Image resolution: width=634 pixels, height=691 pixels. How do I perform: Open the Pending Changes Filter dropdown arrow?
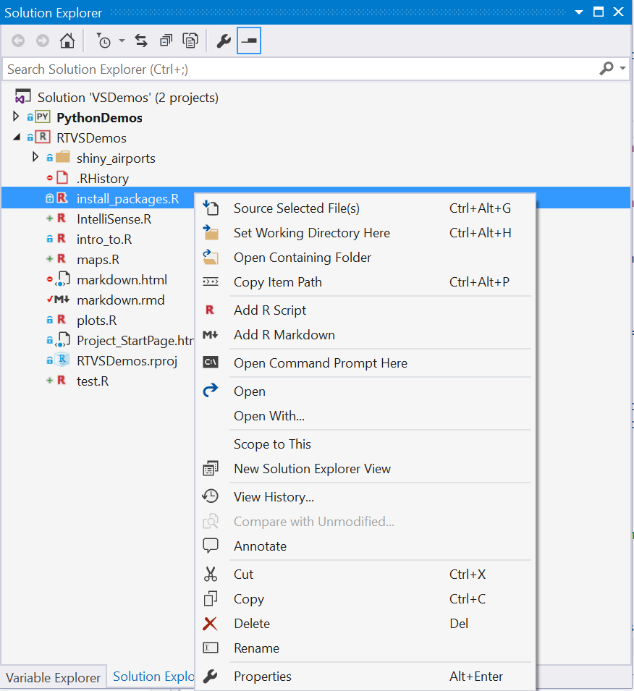[x=122, y=41]
